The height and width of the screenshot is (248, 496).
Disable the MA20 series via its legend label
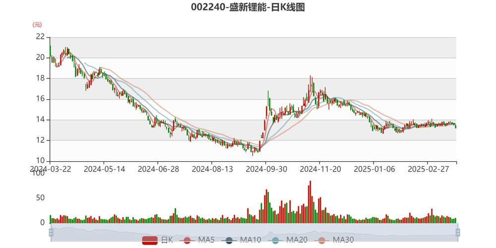coord(297,241)
